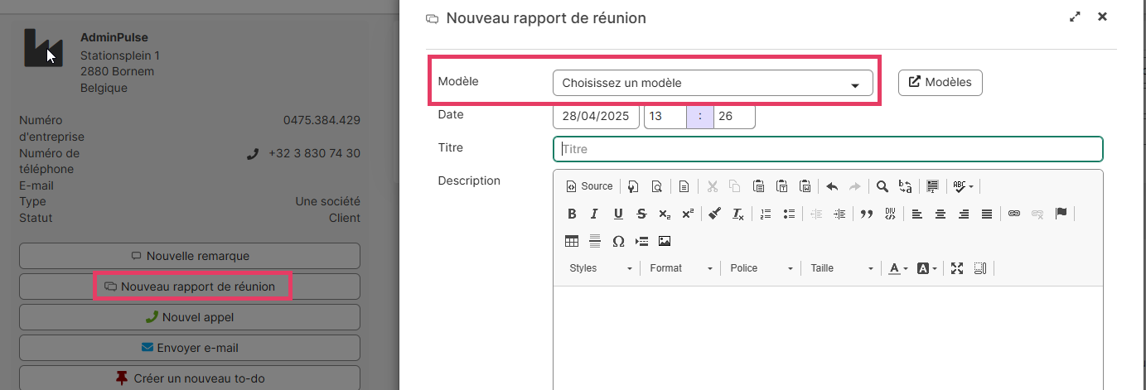Insert a numbered list
The height and width of the screenshot is (390, 1146).
(x=766, y=214)
